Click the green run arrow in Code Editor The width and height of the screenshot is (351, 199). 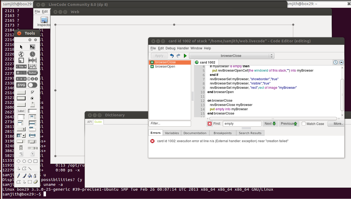[x=185, y=56]
